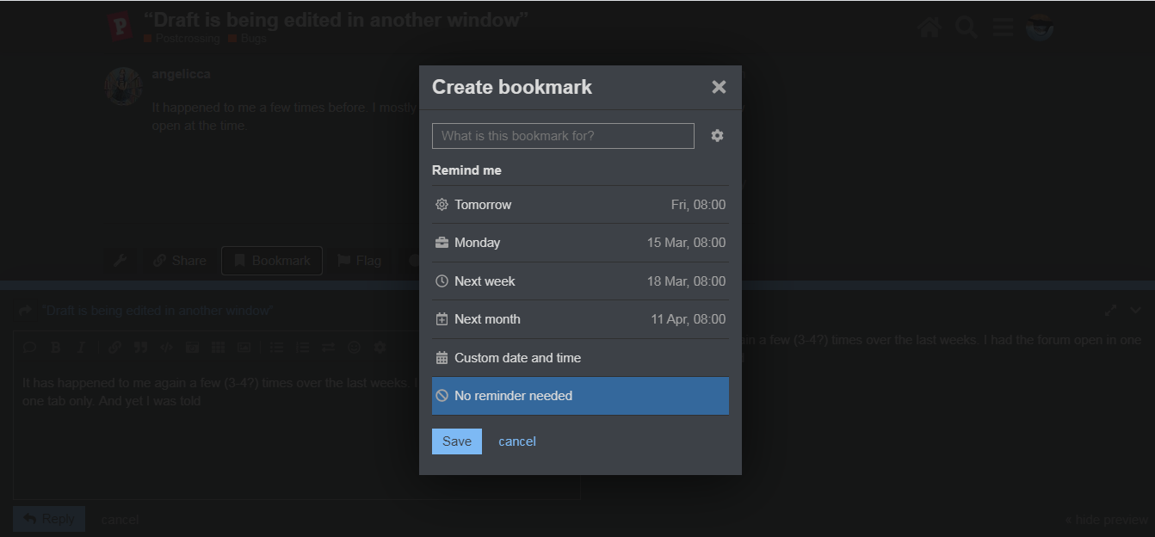Click the Next week clock icon

(x=442, y=281)
